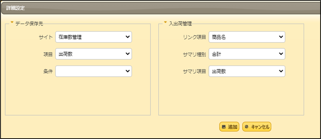Click the circle-slash icon on キャンセル
Screen dimensions: 321x139
(x=246, y=127)
